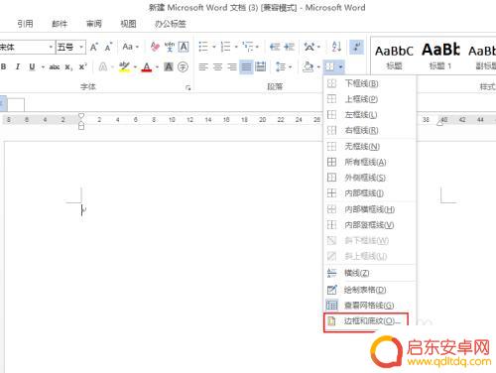
Task: Choose Bottom Border (B) menu item
Action: [369, 83]
